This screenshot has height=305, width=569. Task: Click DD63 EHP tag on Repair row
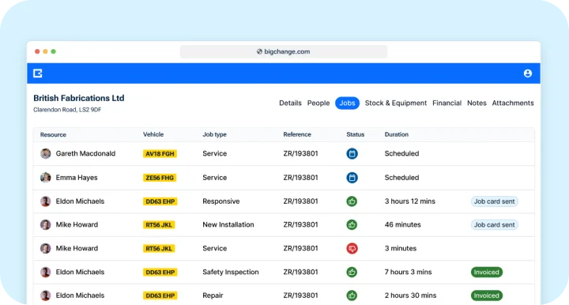click(x=160, y=296)
